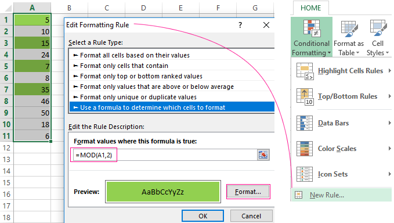Viewport: 394px width, 223px height.
Task: Select Top/Bottom Rules menu item
Action: point(342,96)
